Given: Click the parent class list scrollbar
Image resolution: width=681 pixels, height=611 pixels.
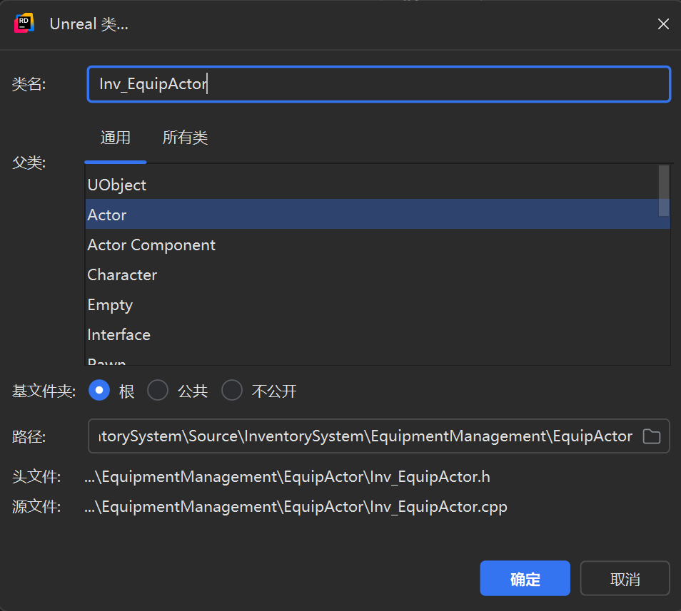Looking at the screenshot, I should point(664,190).
